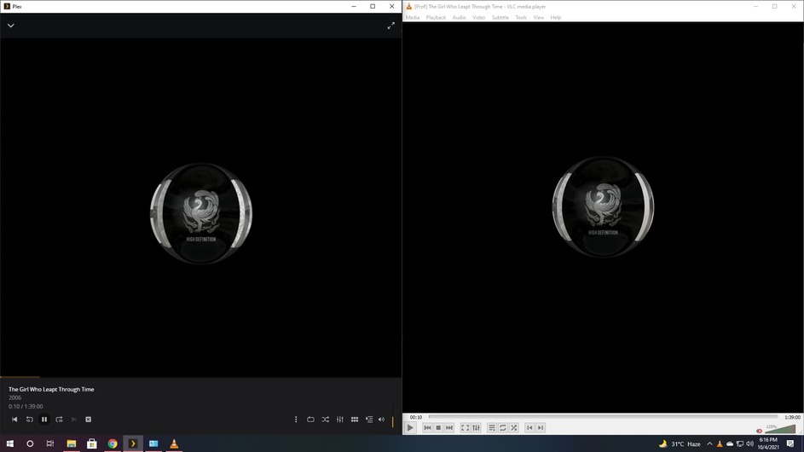Screen dimensions: 804x452
Task: Click the year 2006 in Plex
Action: click(14, 397)
